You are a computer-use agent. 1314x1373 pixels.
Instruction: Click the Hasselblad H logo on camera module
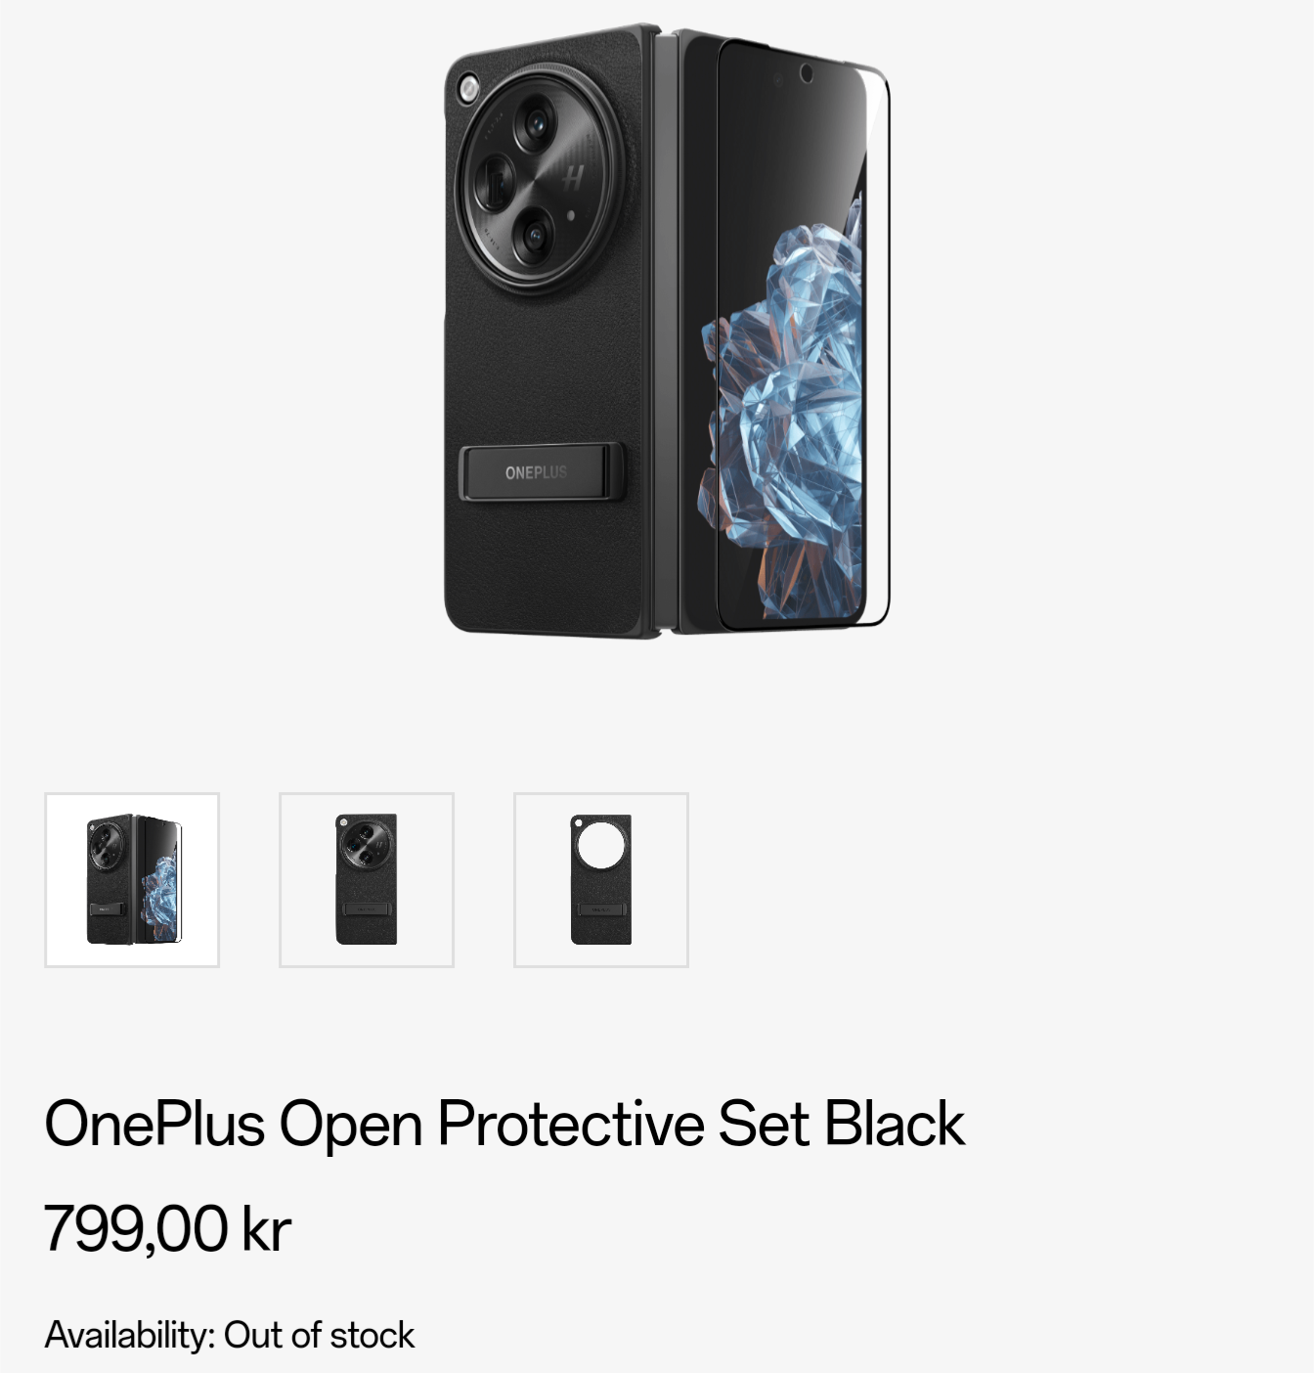(574, 178)
